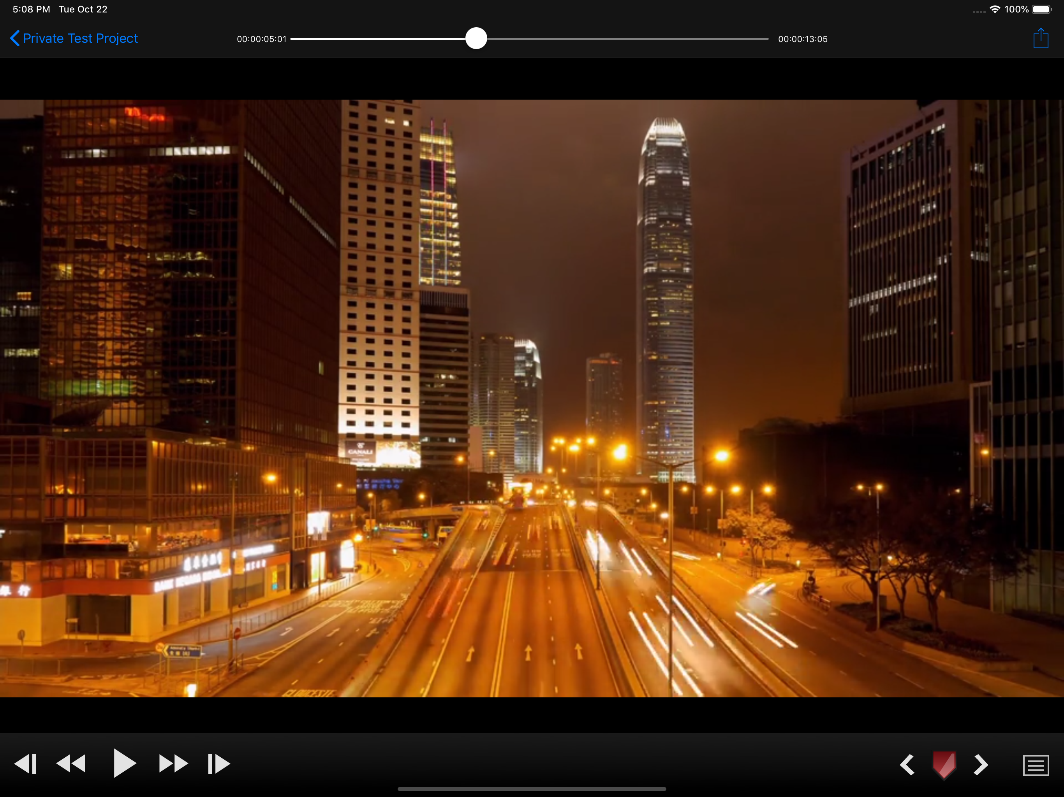This screenshot has height=797, width=1064.
Task: Jump to next marker
Action: 981,764
